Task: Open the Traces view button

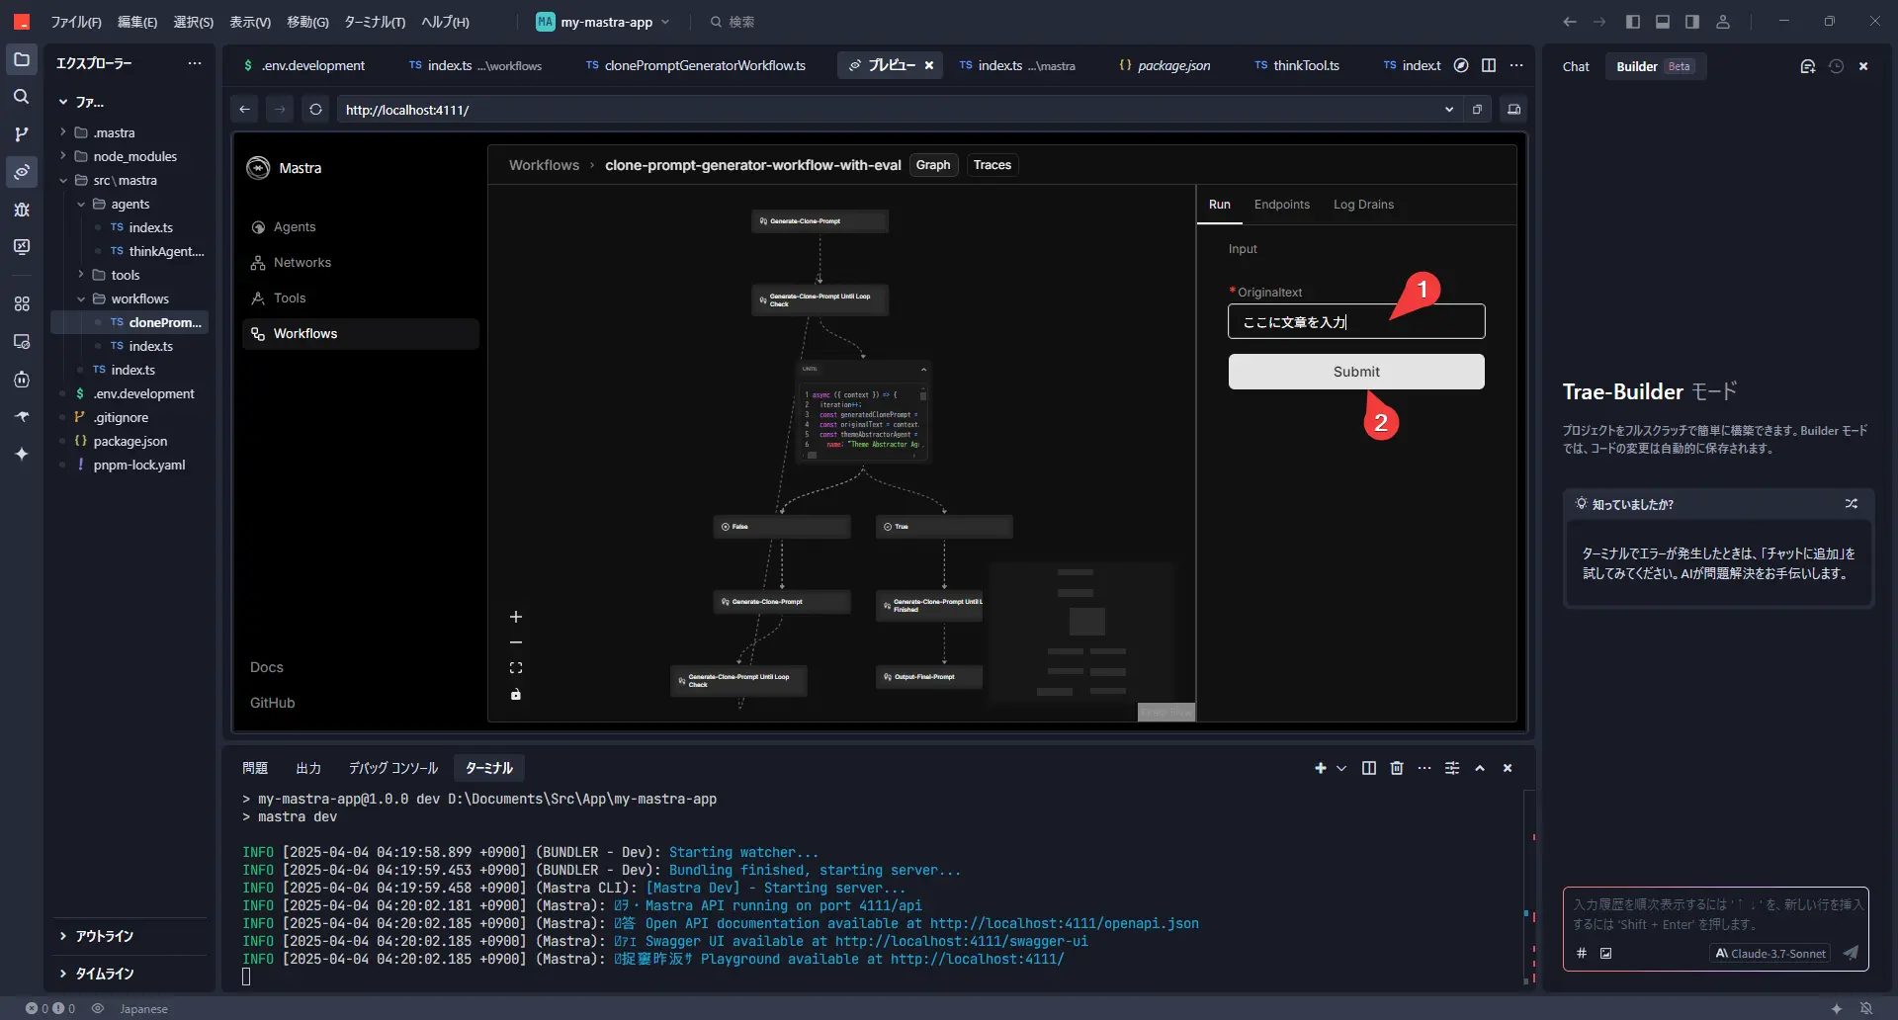Action: [x=992, y=165]
